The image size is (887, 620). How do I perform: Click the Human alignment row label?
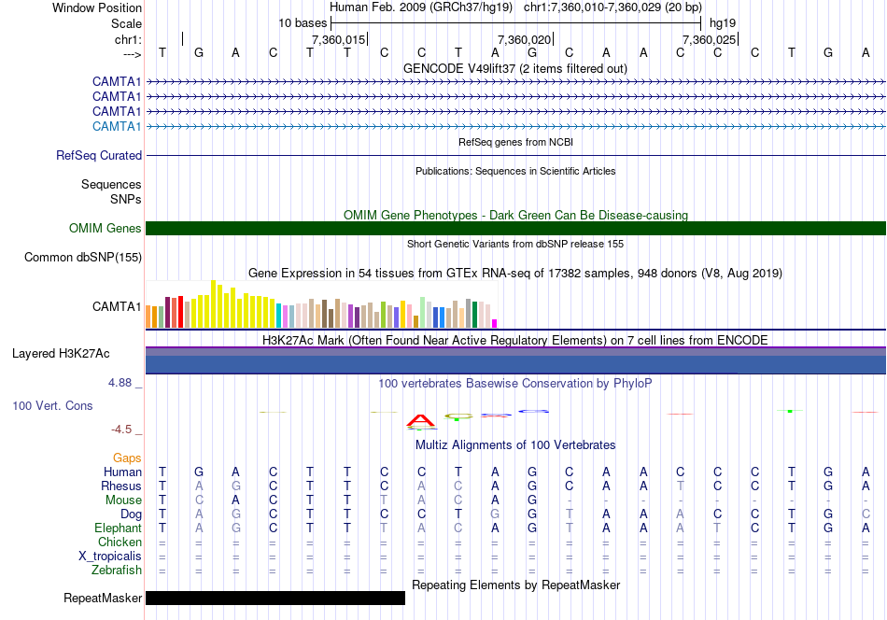click(x=122, y=472)
